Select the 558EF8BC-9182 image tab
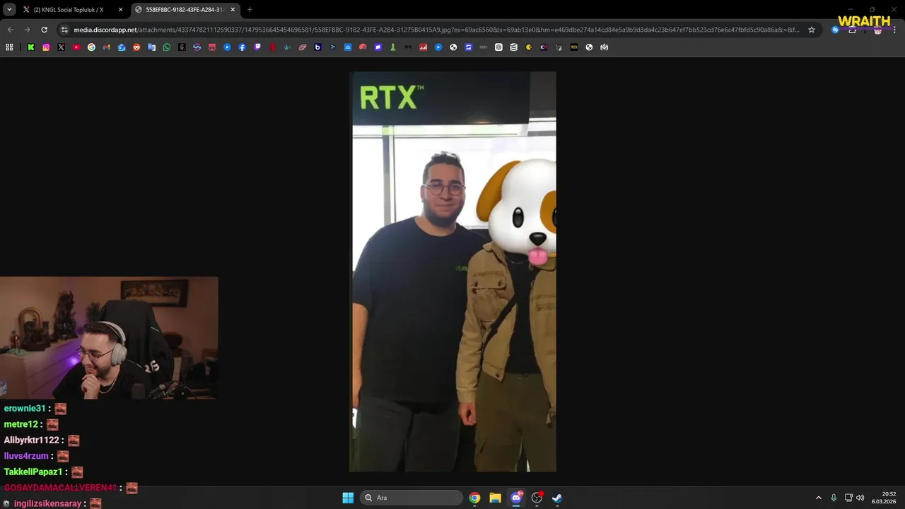This screenshot has width=905, height=509. (186, 10)
